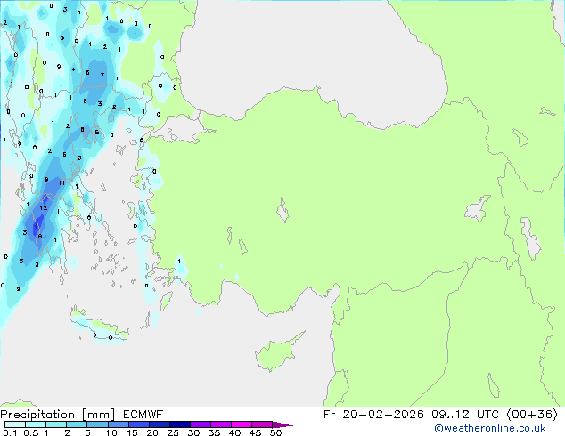Click the legend scale label '15'
This screenshot has width=565, height=436.
click(132, 432)
